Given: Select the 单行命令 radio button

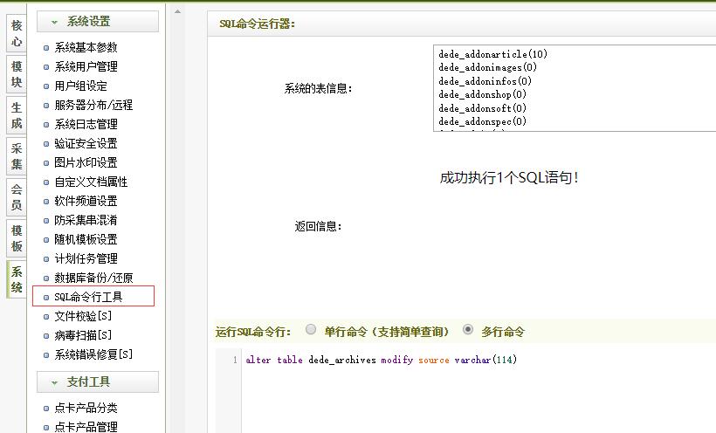Looking at the screenshot, I should tap(311, 330).
